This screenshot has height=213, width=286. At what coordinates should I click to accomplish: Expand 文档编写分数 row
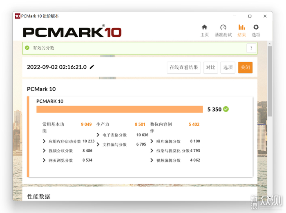tap(98, 145)
